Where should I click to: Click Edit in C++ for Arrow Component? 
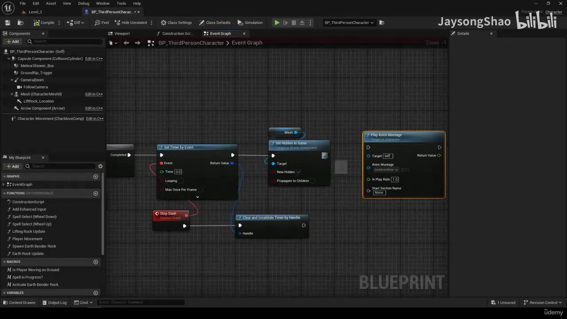(x=94, y=108)
